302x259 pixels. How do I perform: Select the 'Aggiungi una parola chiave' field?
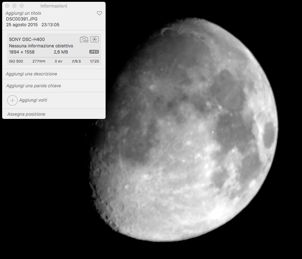(x=34, y=86)
